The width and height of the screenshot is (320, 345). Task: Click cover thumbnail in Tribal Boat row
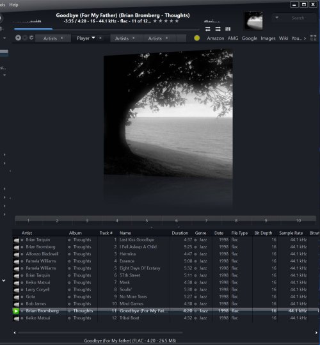coord(16,318)
